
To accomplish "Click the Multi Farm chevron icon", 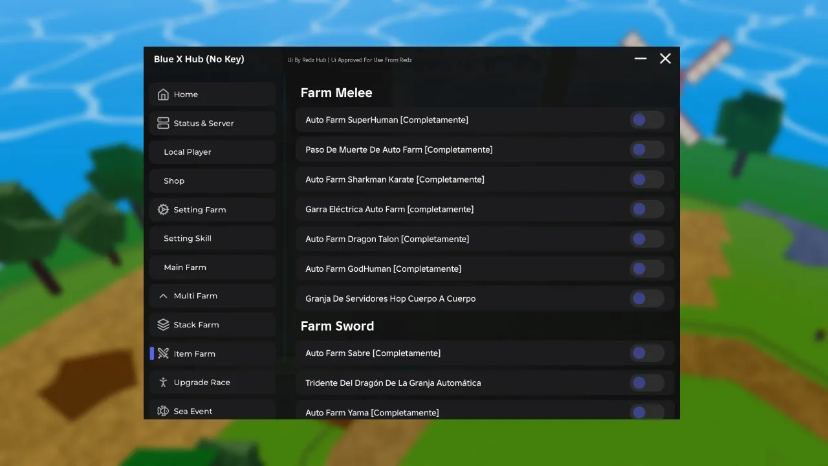I will click(163, 296).
